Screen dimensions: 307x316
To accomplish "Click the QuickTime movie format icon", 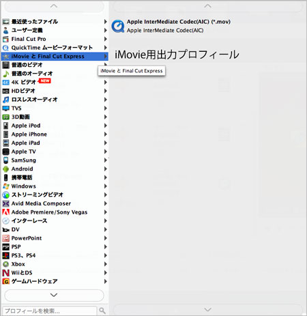I will pyautogui.click(x=5, y=48).
